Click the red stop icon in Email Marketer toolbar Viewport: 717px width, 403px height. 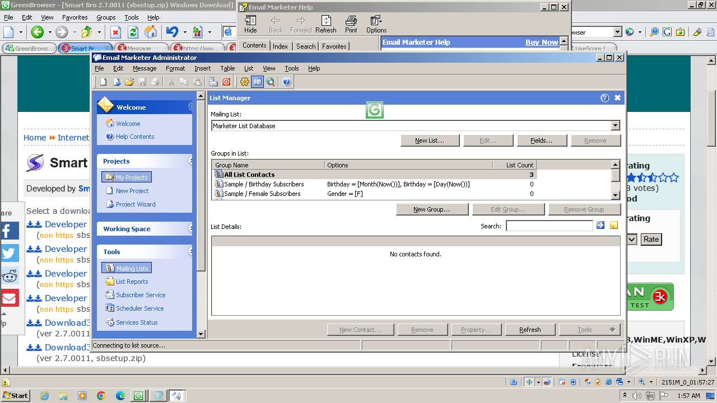[226, 82]
